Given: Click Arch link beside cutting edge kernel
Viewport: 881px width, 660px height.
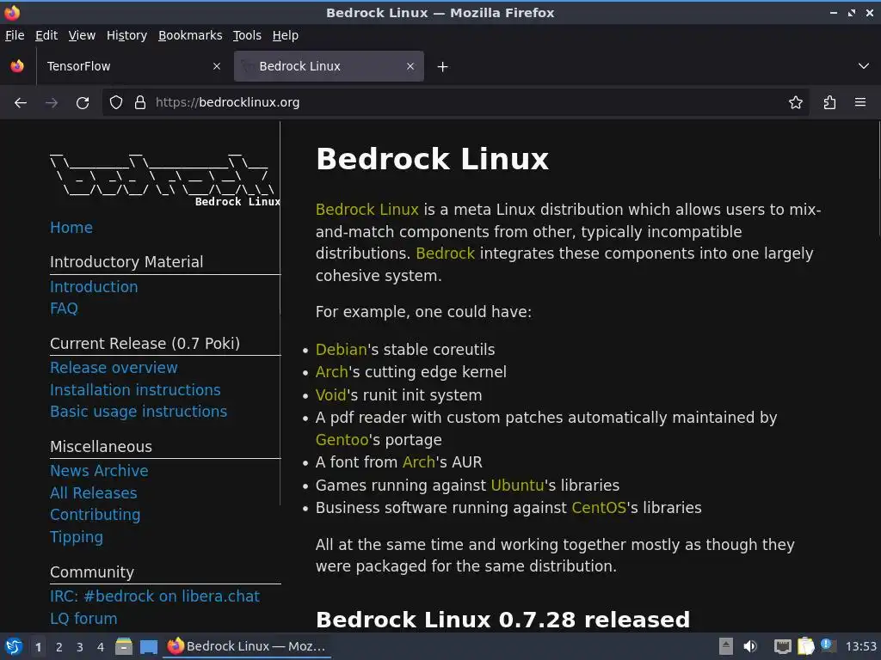Looking at the screenshot, I should 332,372.
